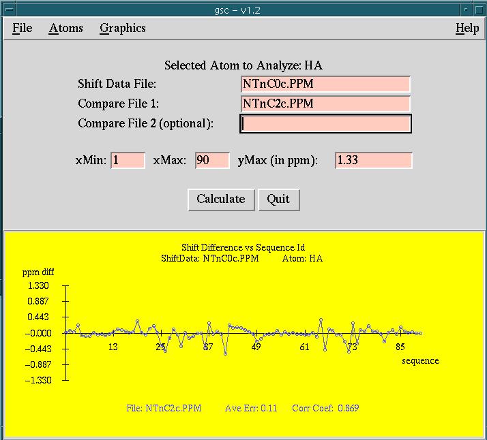Image resolution: width=487 pixels, height=440 pixels.
Task: Open the Atoms menu
Action: [66, 28]
